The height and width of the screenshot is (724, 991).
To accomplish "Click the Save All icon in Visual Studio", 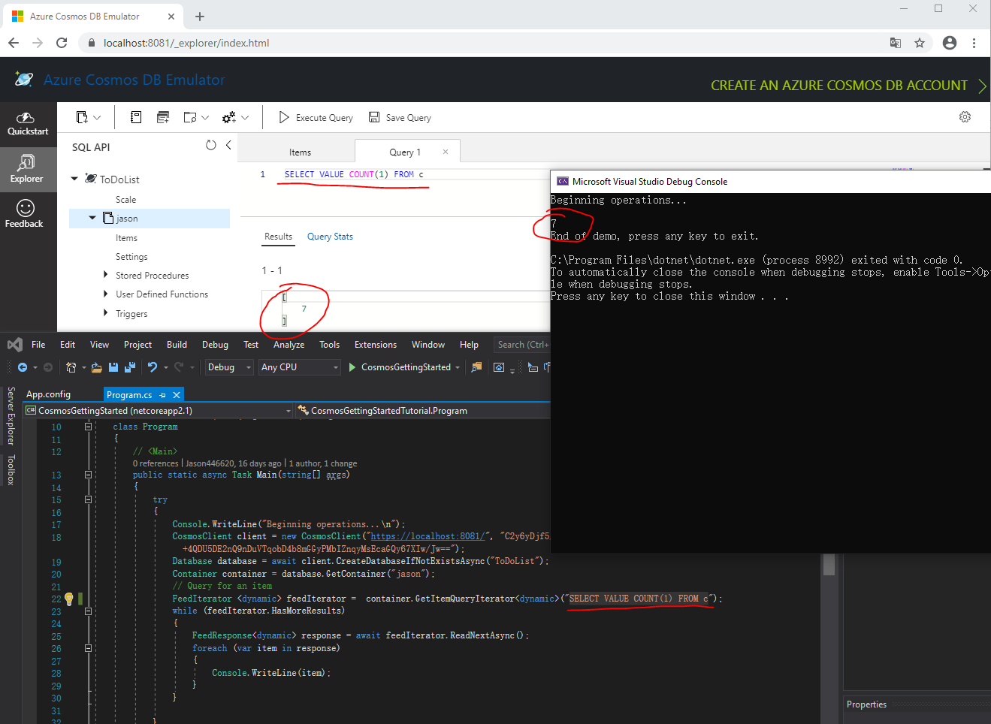I will point(130,367).
